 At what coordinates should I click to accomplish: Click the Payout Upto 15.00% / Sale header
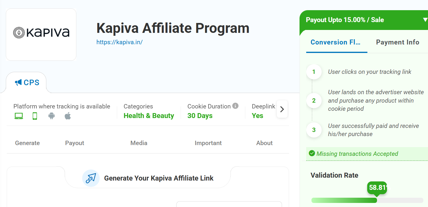click(345, 20)
